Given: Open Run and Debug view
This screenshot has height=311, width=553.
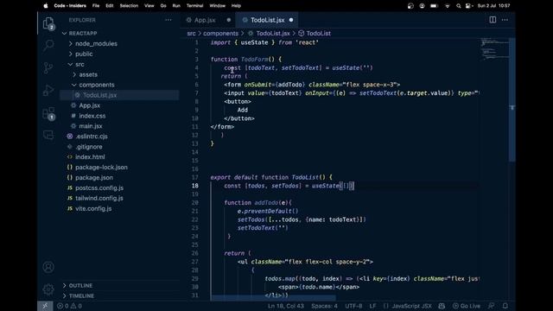Looking at the screenshot, I should point(48,90).
